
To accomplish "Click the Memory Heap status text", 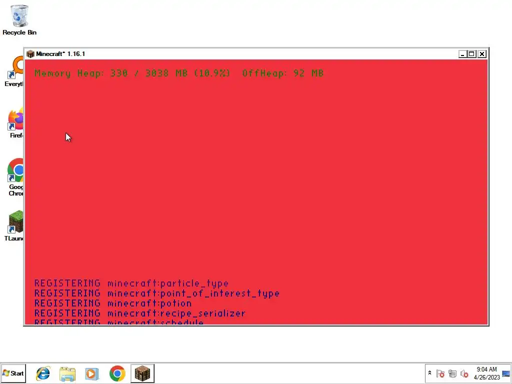I will [x=132, y=73].
